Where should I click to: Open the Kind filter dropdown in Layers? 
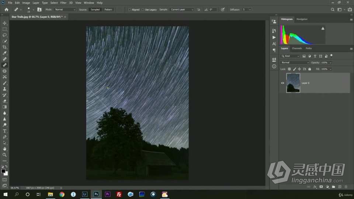tap(290, 56)
